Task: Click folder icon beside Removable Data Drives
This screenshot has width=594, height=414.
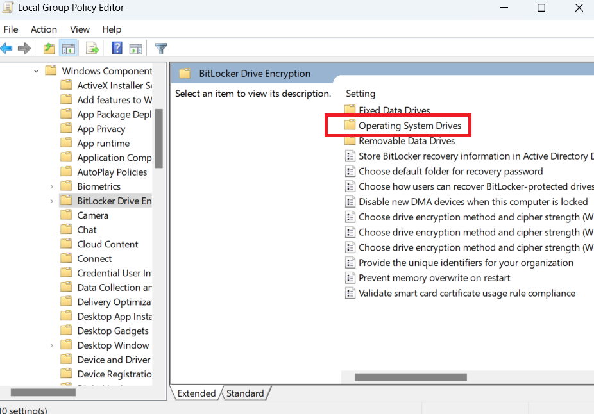Action: (x=350, y=140)
